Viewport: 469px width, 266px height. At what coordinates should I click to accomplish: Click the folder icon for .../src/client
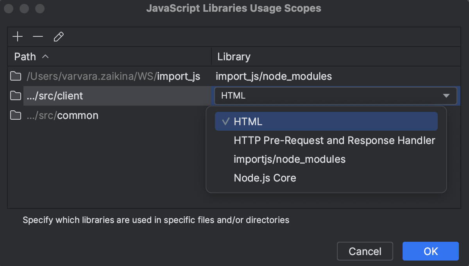[15, 96]
